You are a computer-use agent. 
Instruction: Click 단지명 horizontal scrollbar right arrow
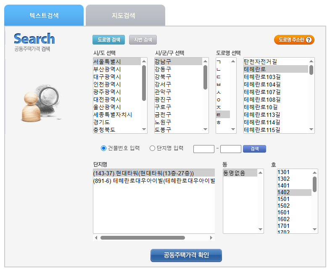(x=211, y=238)
